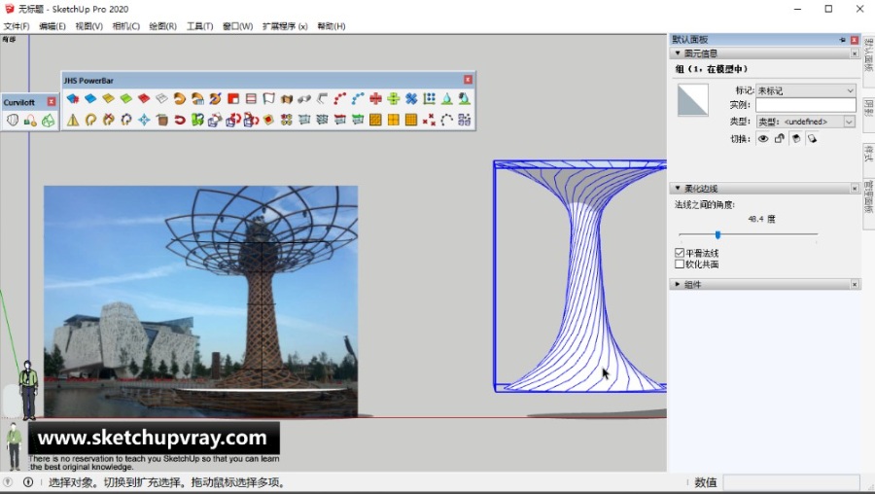Open the 标记 dropdown showing 未标记
Screen dimensions: 875x494
[805, 90]
